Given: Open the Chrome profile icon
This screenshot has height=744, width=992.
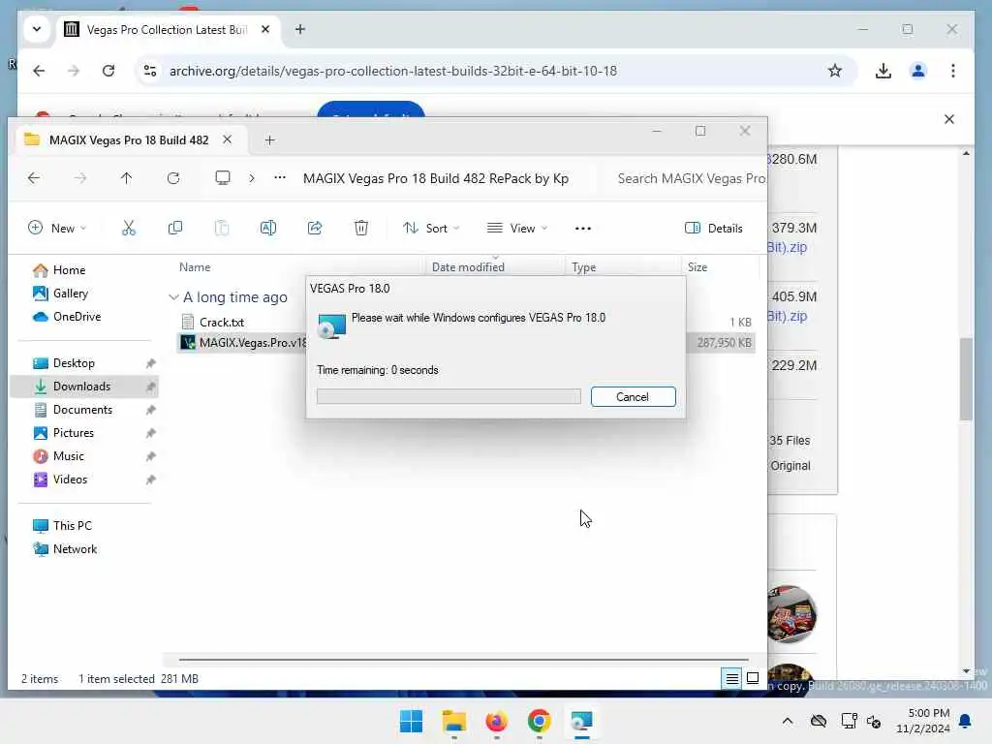Looking at the screenshot, I should 918,71.
